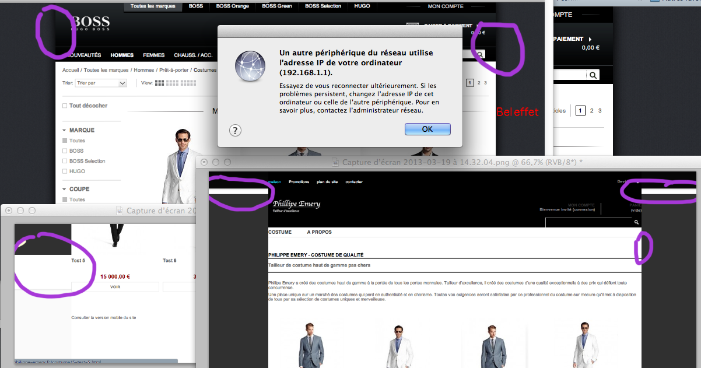
Task: Click the '15 000,00 €' price text
Action: [x=115, y=277]
